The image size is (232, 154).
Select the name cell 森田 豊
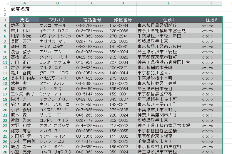tap(24, 47)
